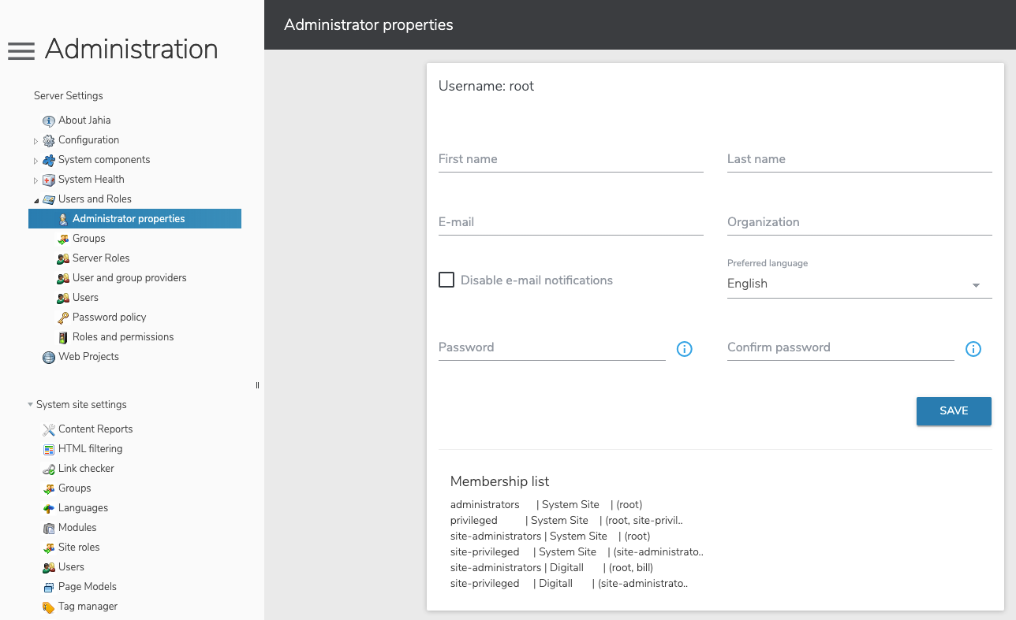1016x620 pixels.
Task: Open the Preferred language dropdown
Action: point(858,284)
